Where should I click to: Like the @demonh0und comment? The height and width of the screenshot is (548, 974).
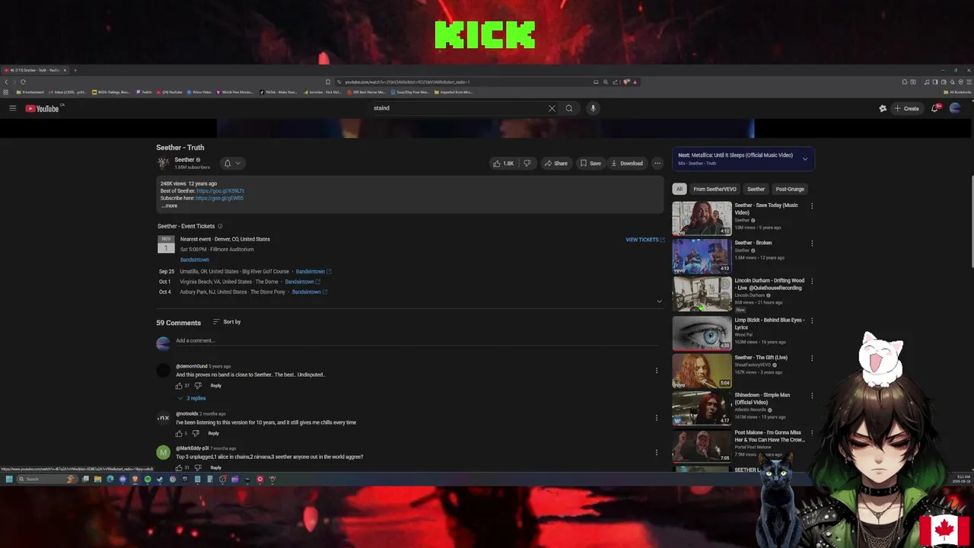[x=179, y=386]
